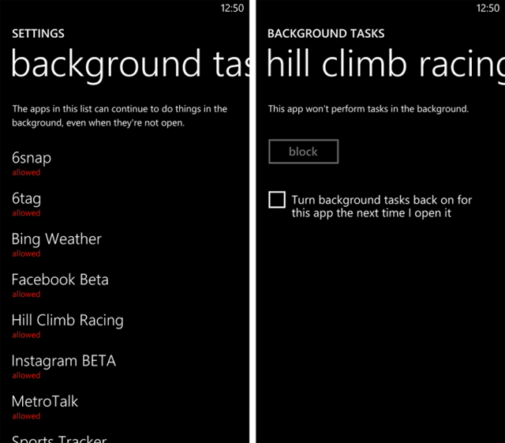Tap the SETTINGS header text
The width and height of the screenshot is (505, 443).
coord(38,34)
